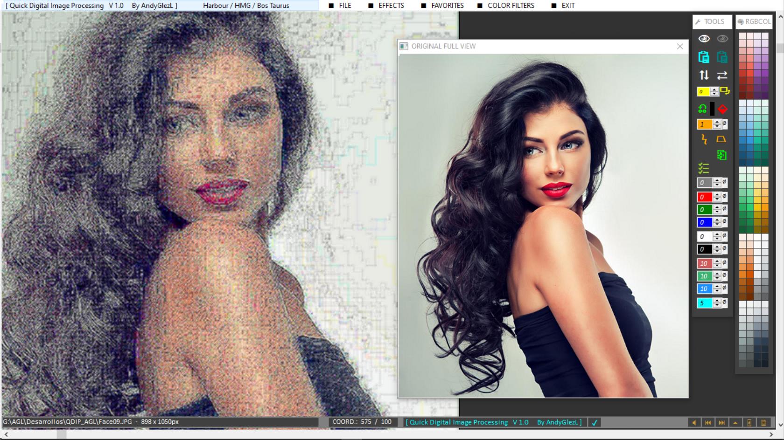Click the green checklist icon

tap(703, 168)
